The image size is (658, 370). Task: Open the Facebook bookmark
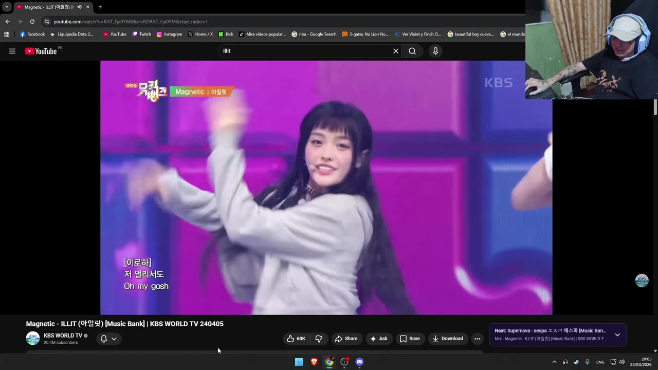click(x=32, y=34)
